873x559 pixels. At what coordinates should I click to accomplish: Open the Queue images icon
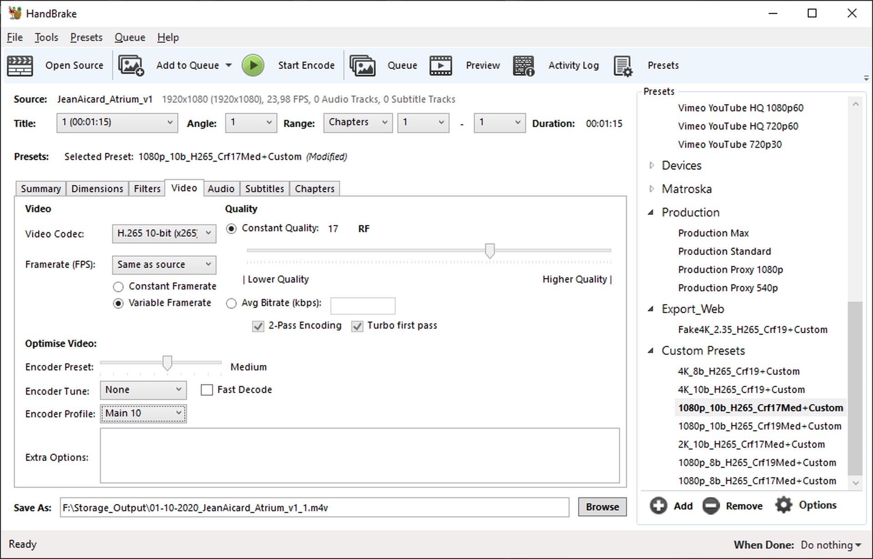click(x=362, y=66)
